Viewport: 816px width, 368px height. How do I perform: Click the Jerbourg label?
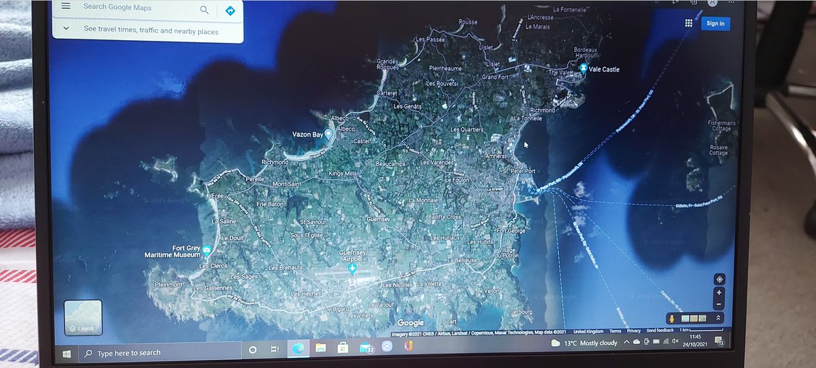point(521,312)
